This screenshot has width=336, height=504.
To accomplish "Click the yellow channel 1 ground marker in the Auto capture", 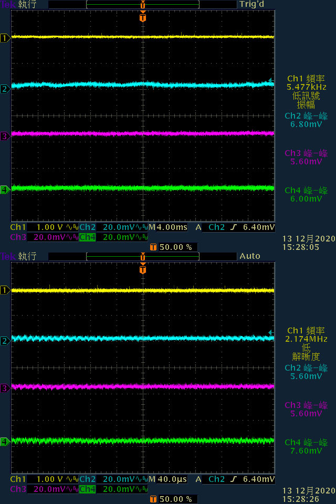I will tap(5, 290).
